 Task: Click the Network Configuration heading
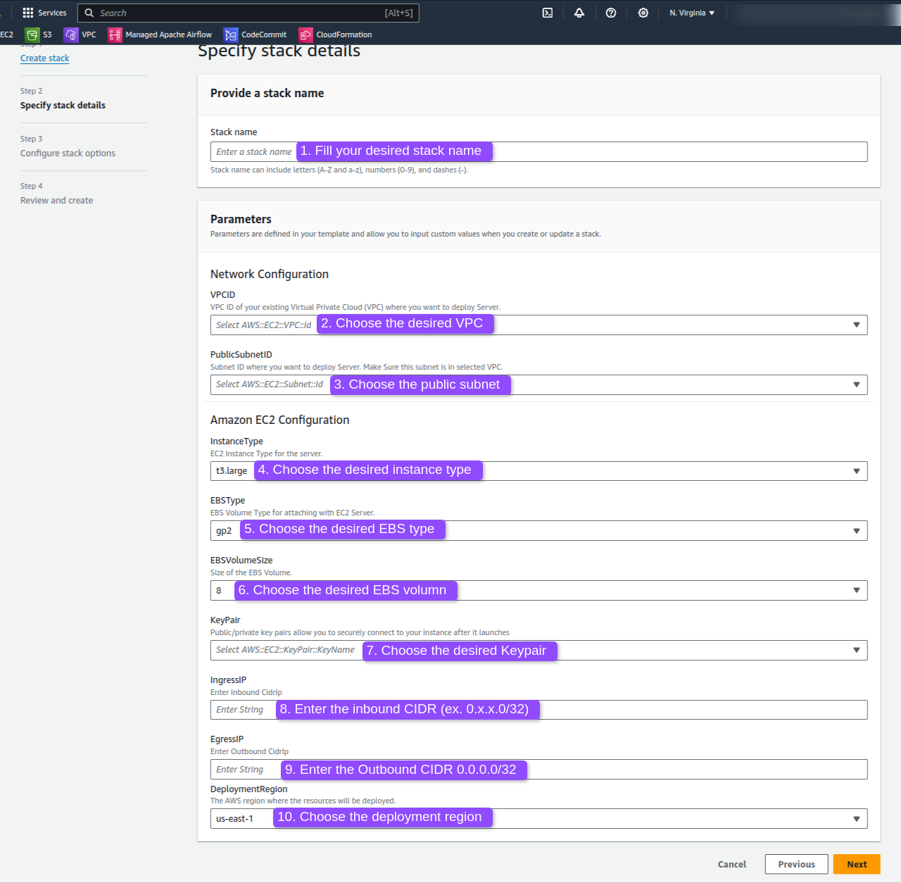pyautogui.click(x=270, y=274)
